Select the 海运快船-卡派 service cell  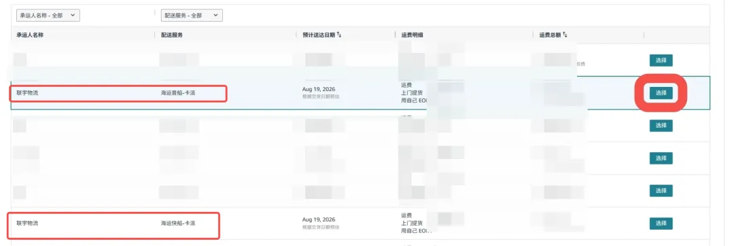tap(178, 223)
